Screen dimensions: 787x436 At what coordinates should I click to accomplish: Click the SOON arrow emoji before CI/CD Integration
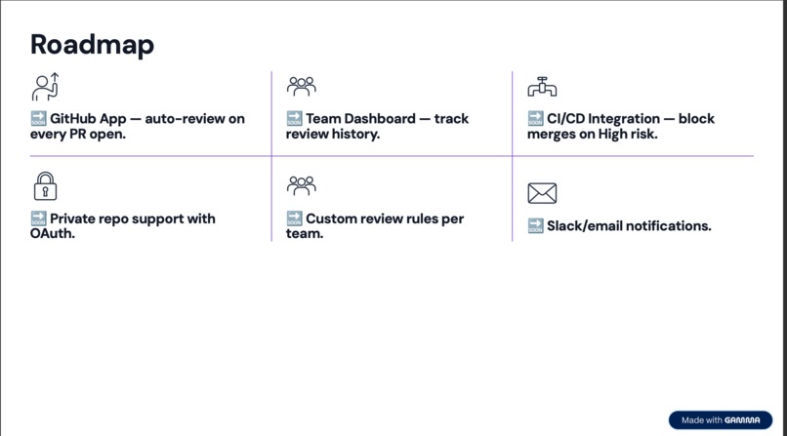[535, 119]
